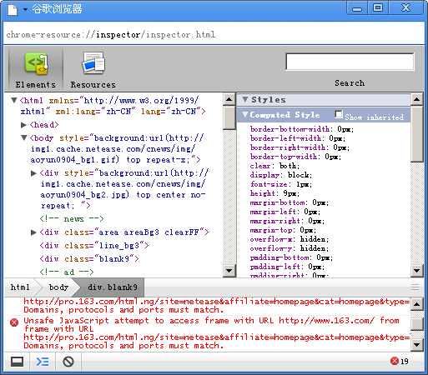
Task: Select the div class="line_bg3" node
Action: (x=94, y=246)
